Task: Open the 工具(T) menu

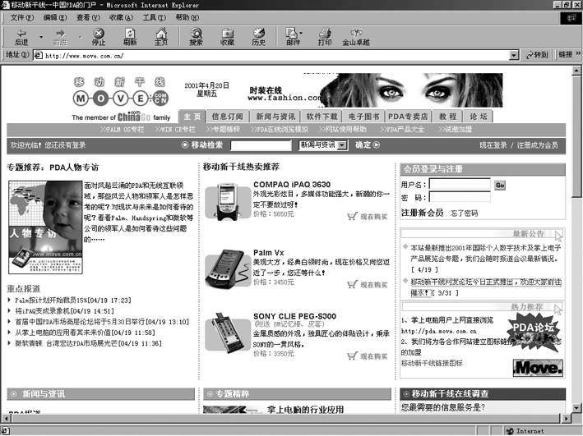Action: [155, 17]
